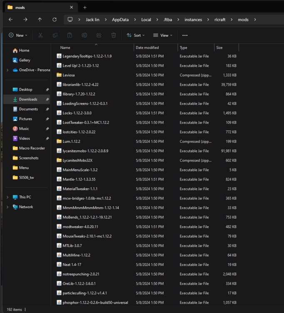Click the Delete trash can icon
Image resolution: width=284 pixels, height=313 pixels.
[x=113, y=35]
